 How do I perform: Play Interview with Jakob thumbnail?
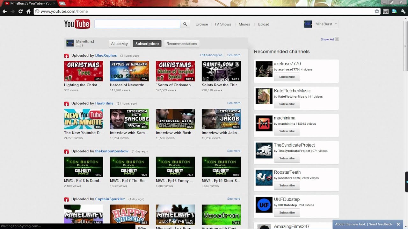pos(221,119)
